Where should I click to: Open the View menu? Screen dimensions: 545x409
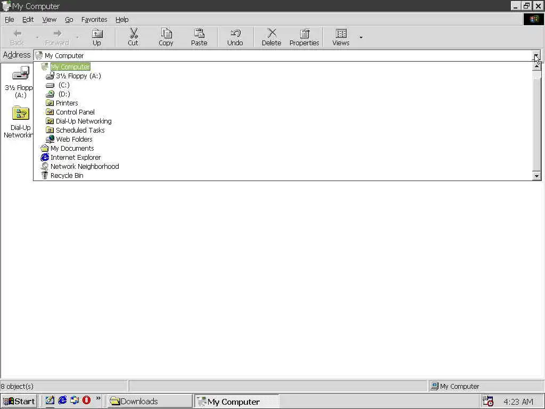tap(49, 20)
